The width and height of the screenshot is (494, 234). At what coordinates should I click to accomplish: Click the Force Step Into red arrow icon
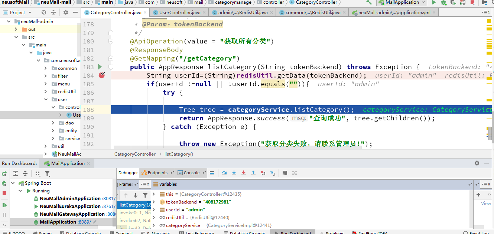[x=244, y=173]
